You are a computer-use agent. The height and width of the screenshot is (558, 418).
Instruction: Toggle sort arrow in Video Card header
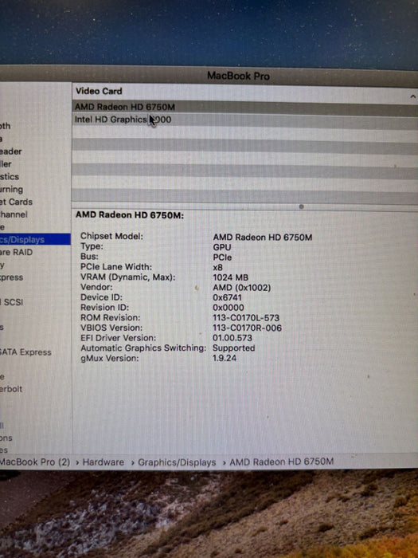[x=412, y=96]
